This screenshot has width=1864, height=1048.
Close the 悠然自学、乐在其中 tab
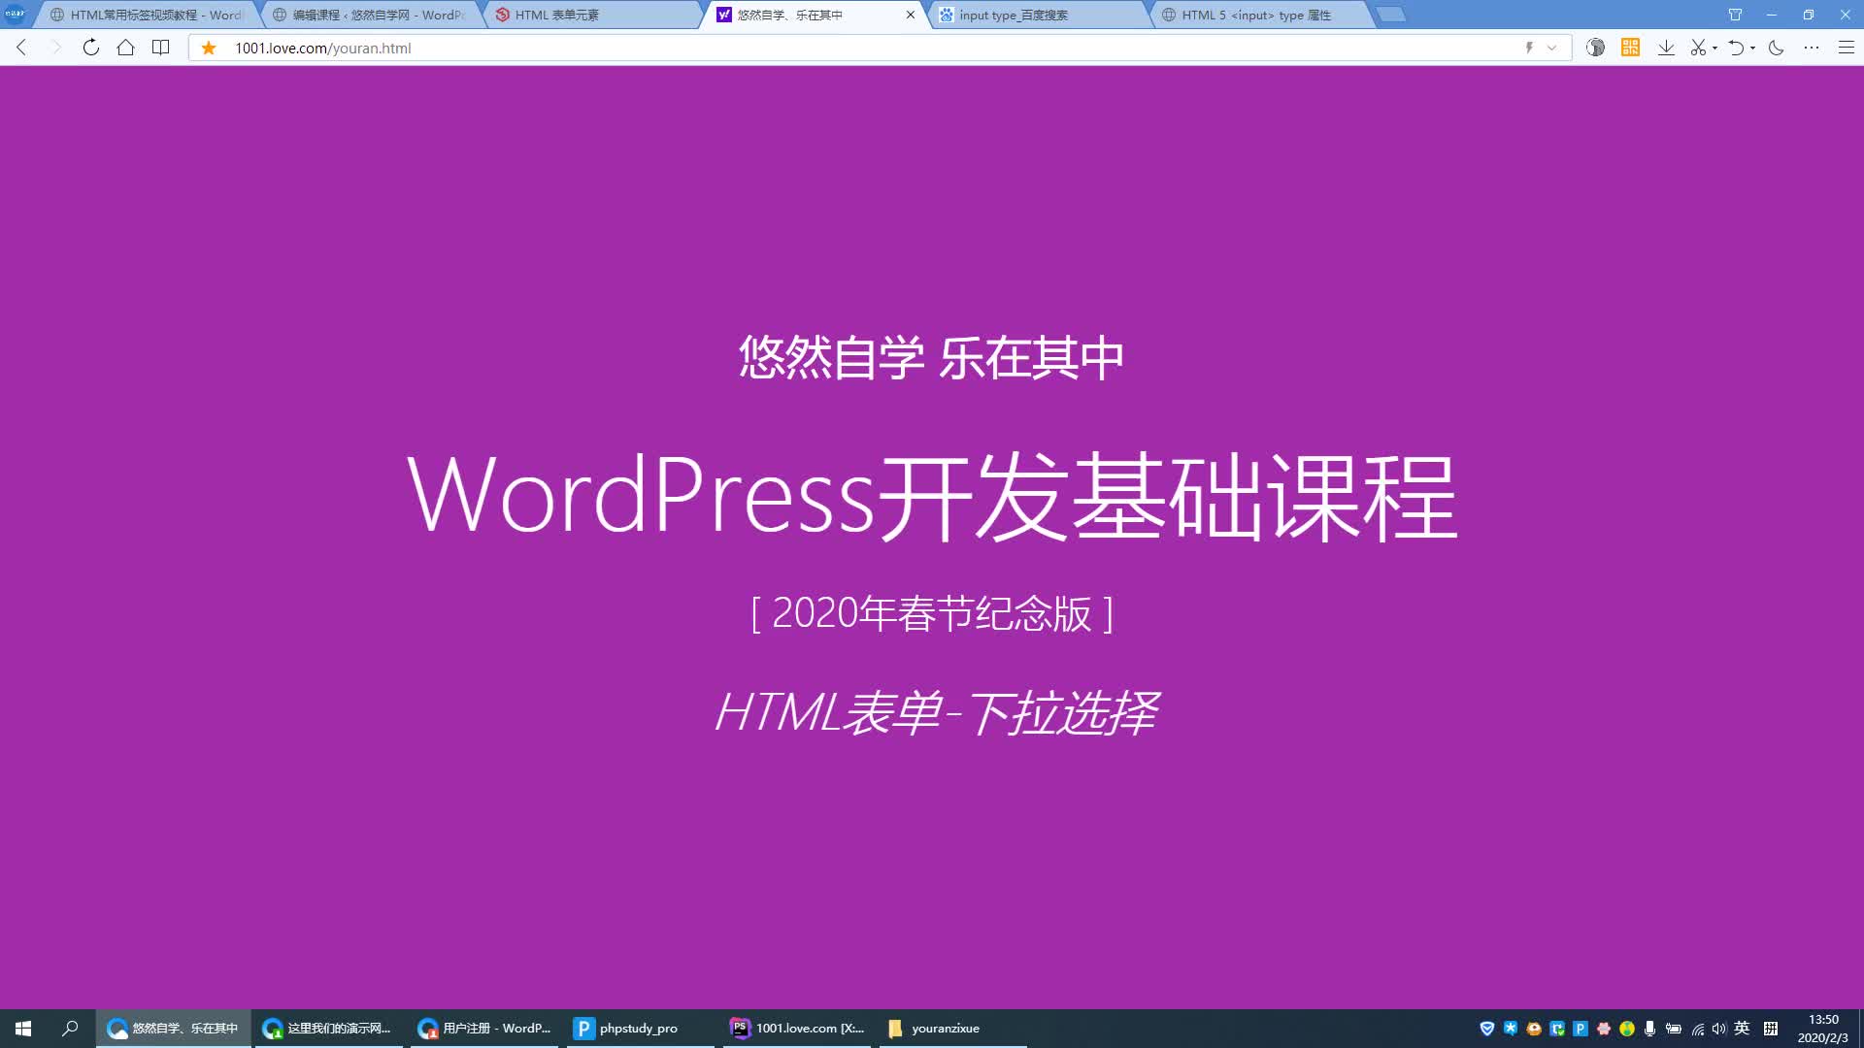[x=911, y=15]
